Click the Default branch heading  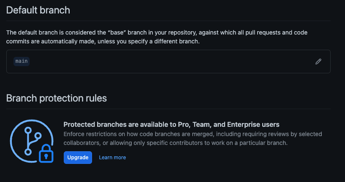(38, 10)
